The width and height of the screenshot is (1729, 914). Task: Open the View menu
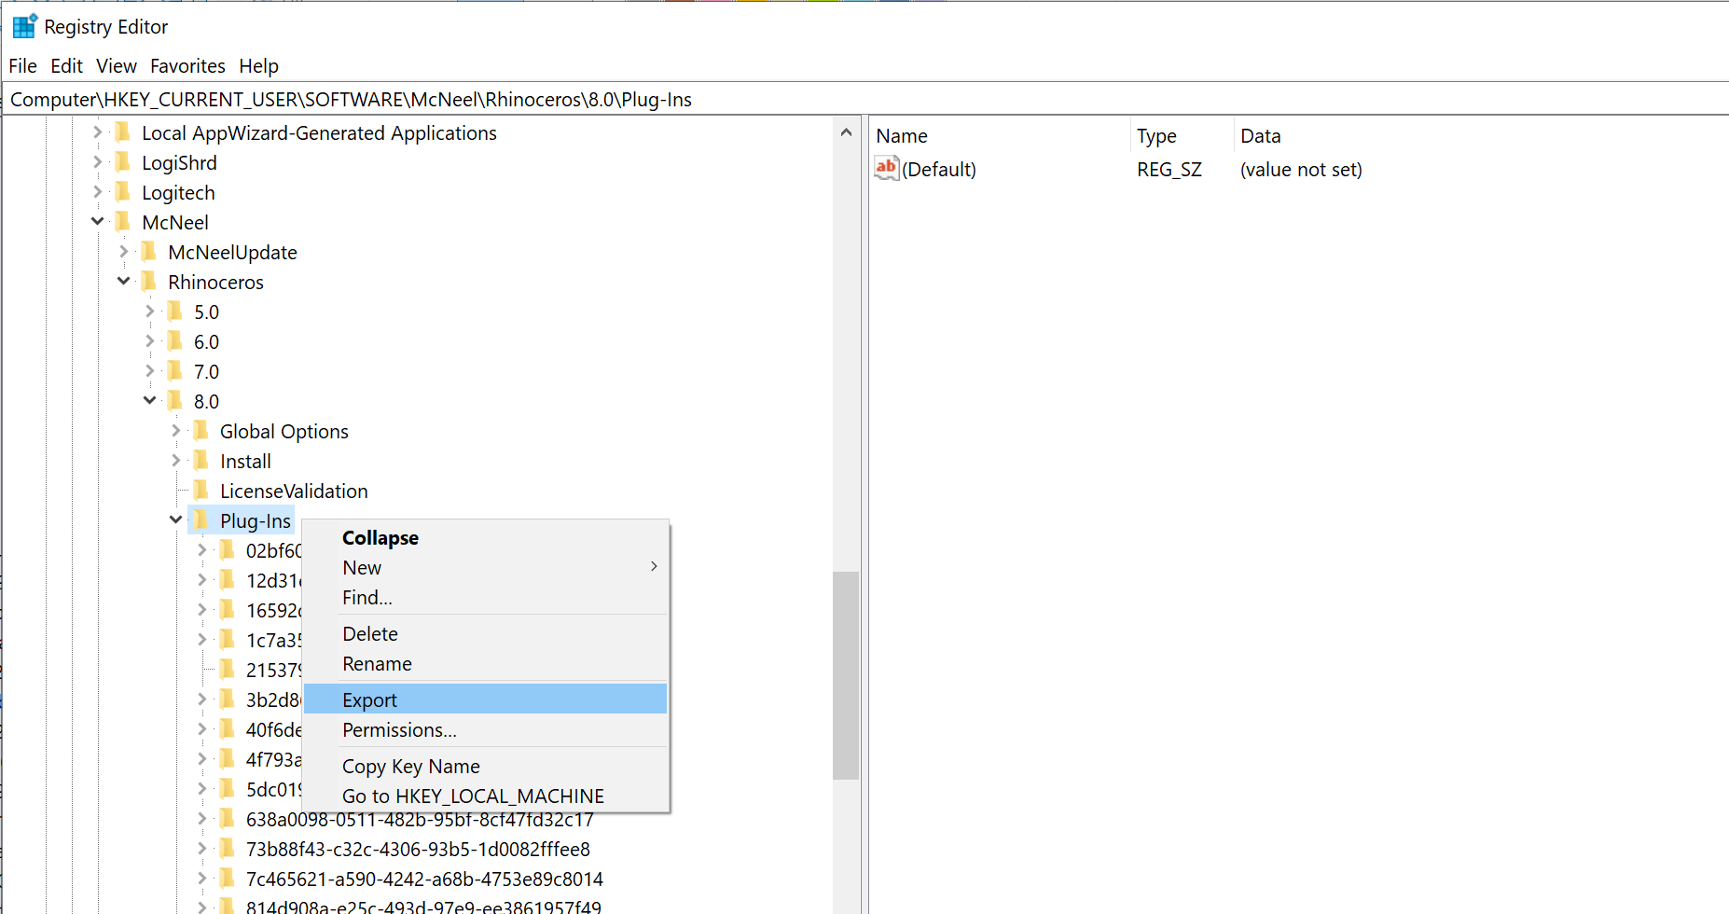click(x=117, y=66)
